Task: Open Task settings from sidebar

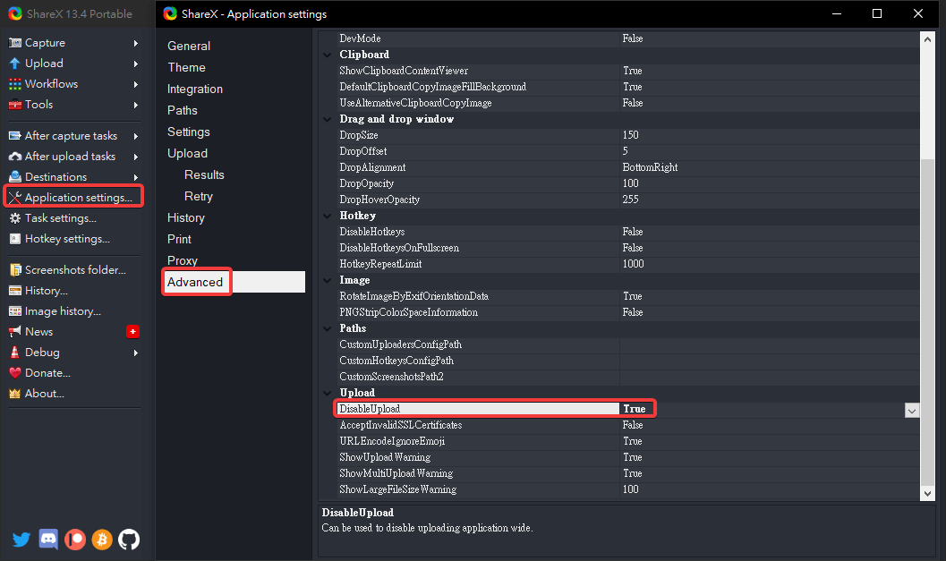Action: (x=60, y=218)
